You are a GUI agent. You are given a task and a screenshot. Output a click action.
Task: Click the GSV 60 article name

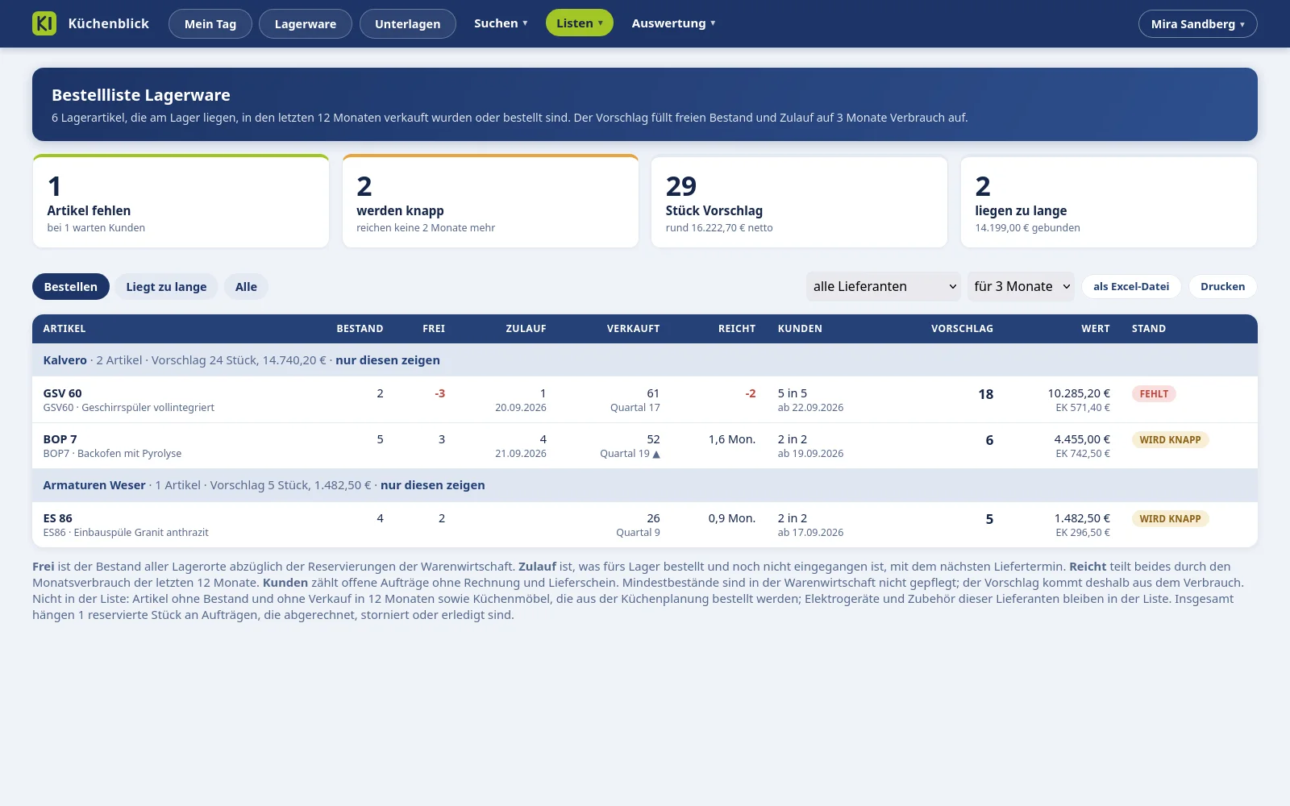click(x=62, y=393)
